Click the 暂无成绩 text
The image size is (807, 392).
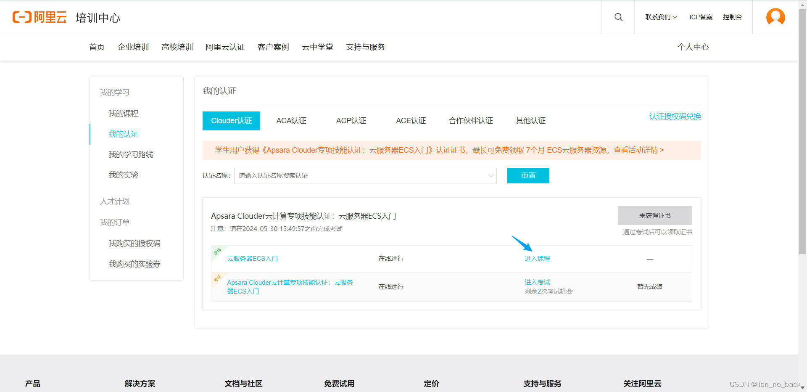pyautogui.click(x=649, y=287)
